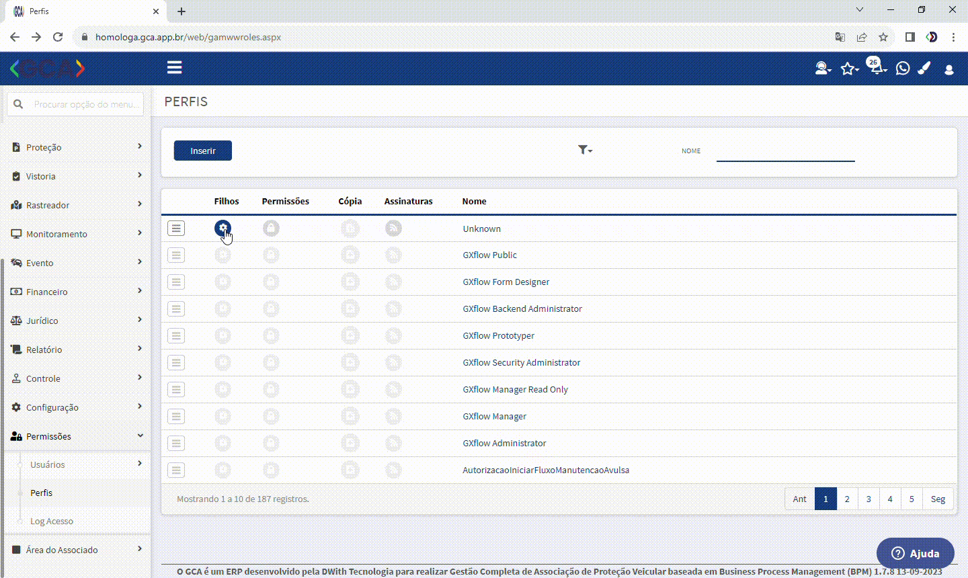Screen dimensions: 968x578
Task: Expand Jurídico sidebar menu
Action: coord(77,321)
